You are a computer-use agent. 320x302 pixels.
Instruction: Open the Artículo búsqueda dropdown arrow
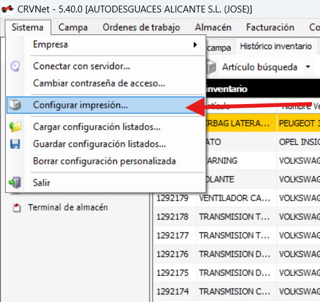point(308,67)
